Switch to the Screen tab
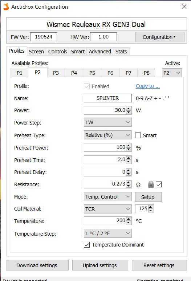Screen dimensions: 191x281 coord(36,52)
